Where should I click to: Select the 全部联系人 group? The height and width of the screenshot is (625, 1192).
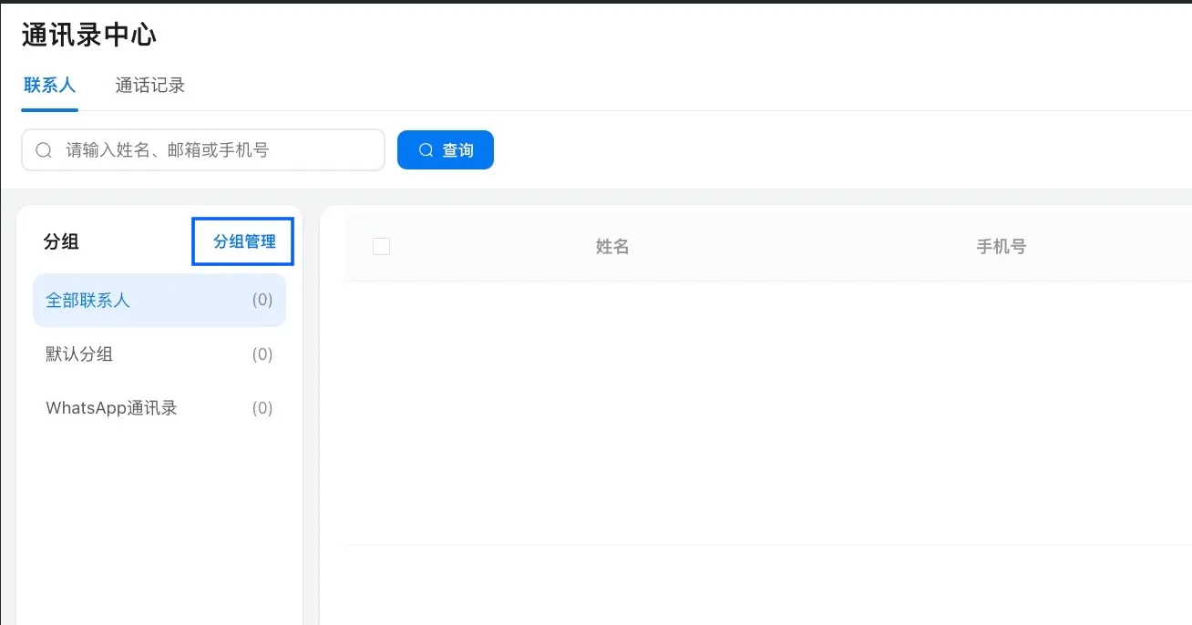click(159, 300)
